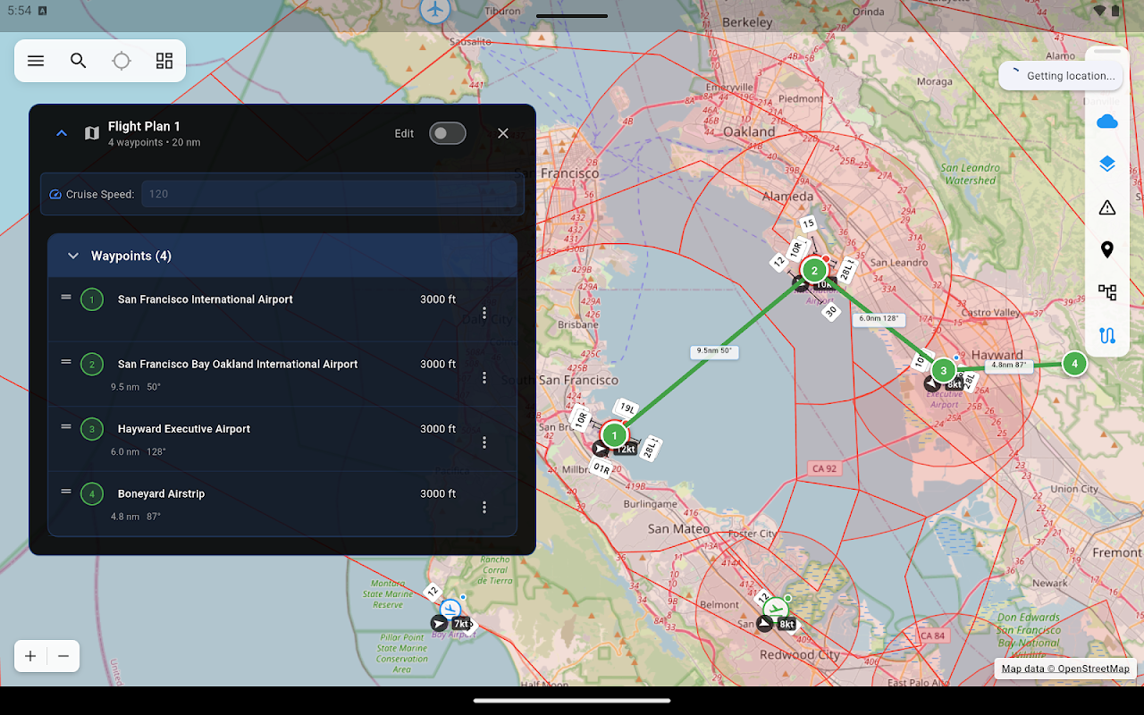Click the 7kt wind badge on the coast
1144x715 pixels.
pyautogui.click(x=460, y=624)
